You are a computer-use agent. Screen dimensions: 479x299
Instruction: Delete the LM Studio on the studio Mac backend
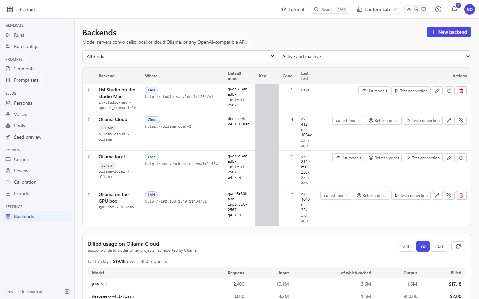point(461,91)
